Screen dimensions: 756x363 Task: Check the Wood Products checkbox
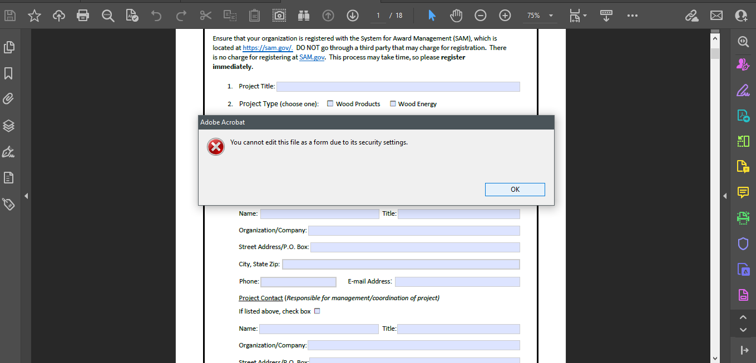330,103
